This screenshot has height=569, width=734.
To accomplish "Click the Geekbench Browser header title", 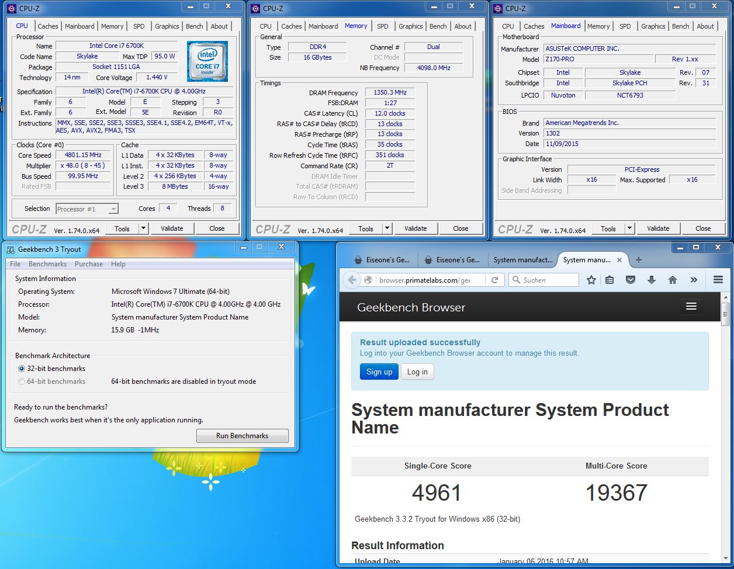I will pos(411,307).
